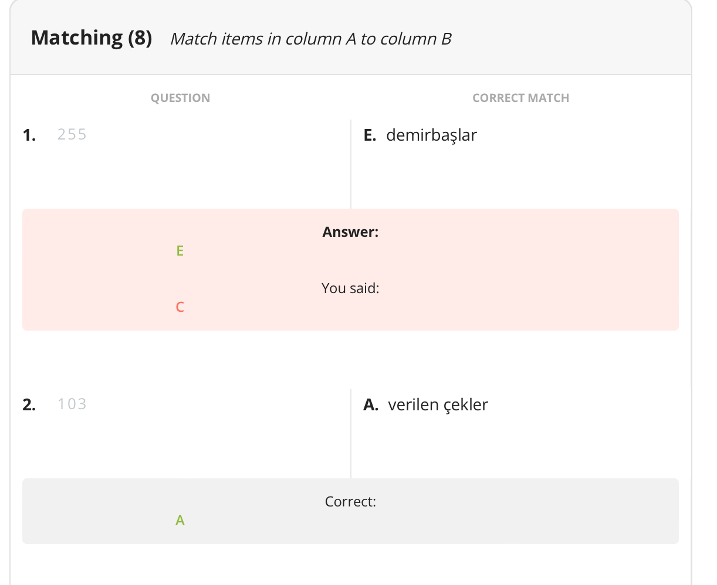Screen dimensions: 717x585
Task: Click the 'Correct:' label in gray box
Action: (350, 502)
